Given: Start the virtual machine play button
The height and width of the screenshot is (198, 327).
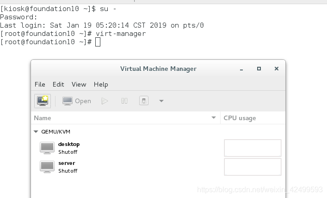Looking at the screenshot, I should tap(105, 101).
